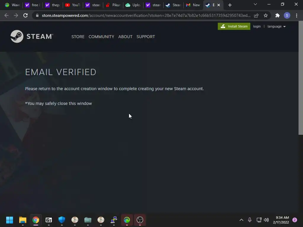
Task: Open Windows Security shield icon
Action: (x=62, y=220)
